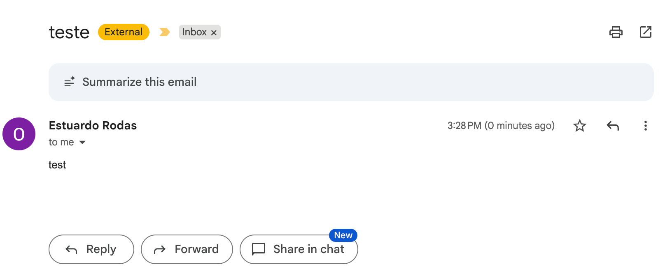Viewport: 672px width, 267px height.
Task: Click the Share in chat button
Action: pos(299,249)
